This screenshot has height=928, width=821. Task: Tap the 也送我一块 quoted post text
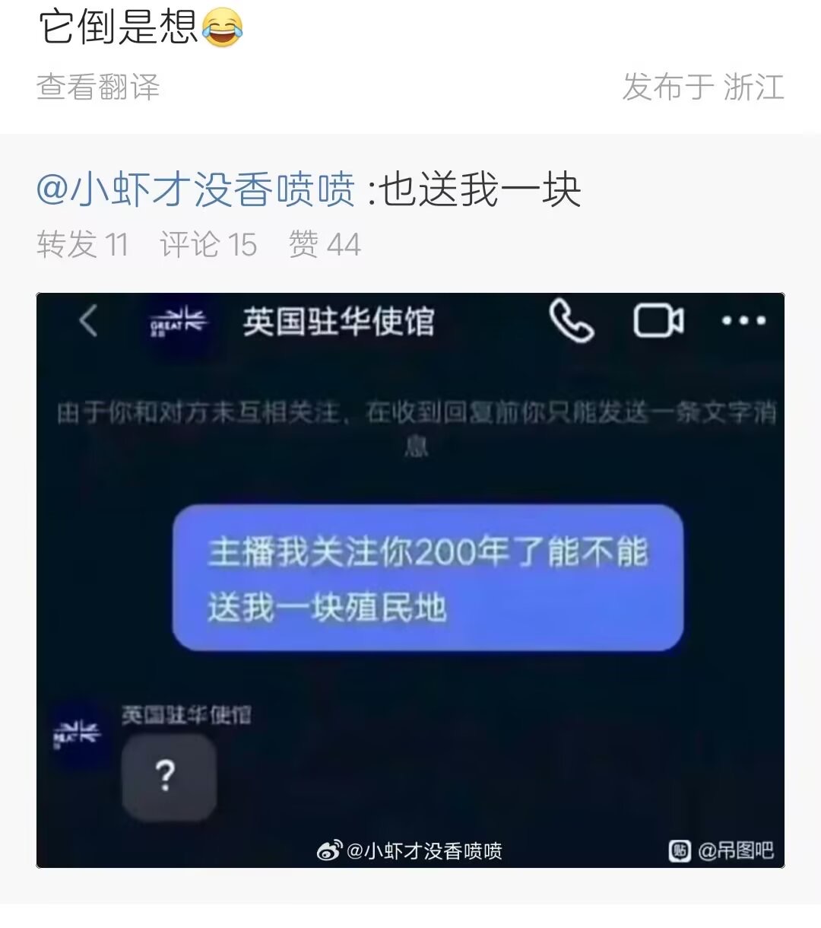(480, 189)
